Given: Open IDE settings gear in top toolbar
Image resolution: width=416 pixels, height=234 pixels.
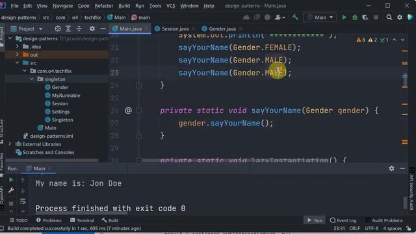Looking at the screenshot, I should (400, 18).
